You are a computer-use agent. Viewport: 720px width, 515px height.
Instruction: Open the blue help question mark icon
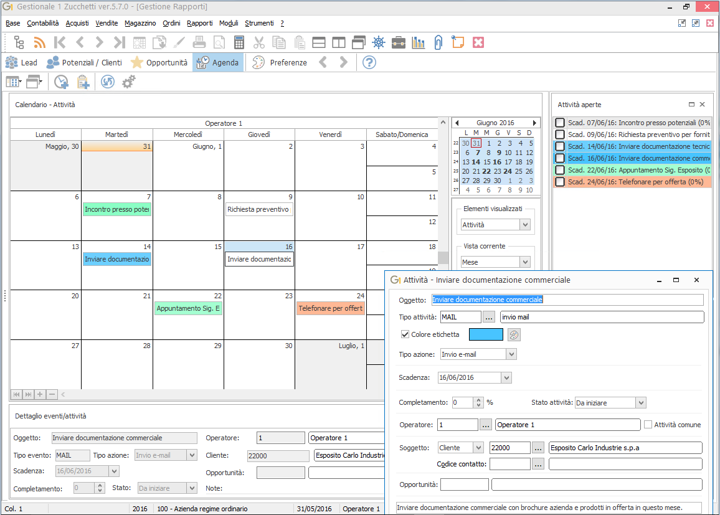coord(369,62)
